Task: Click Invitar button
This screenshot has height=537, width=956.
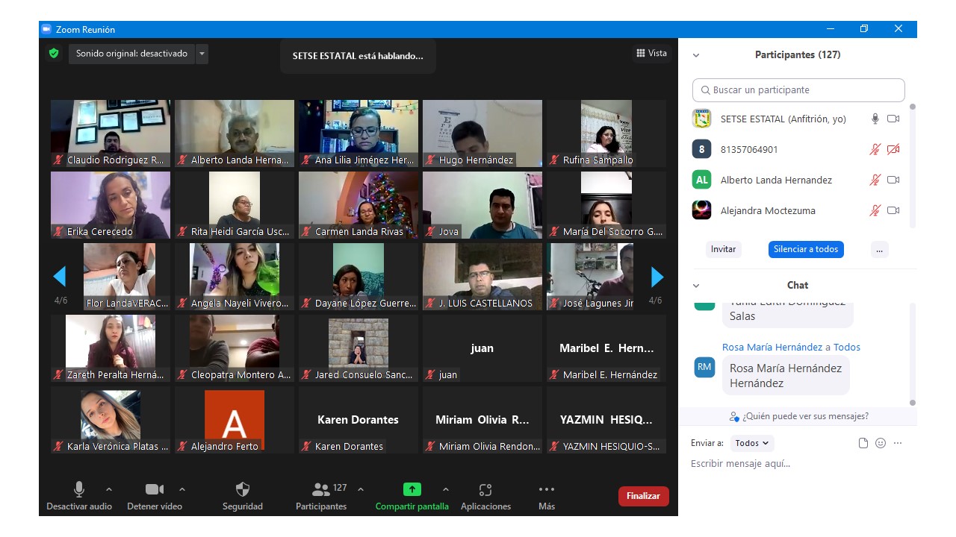Action: (x=724, y=249)
